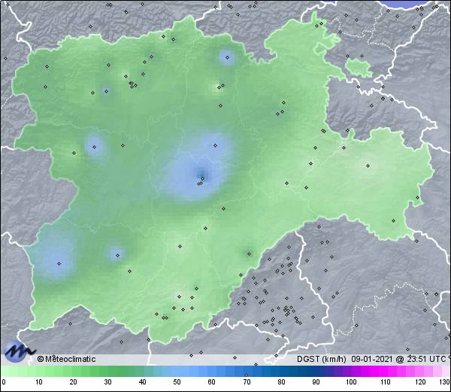Click the scale label 40
The image size is (451, 392).
pyautogui.click(x=143, y=382)
